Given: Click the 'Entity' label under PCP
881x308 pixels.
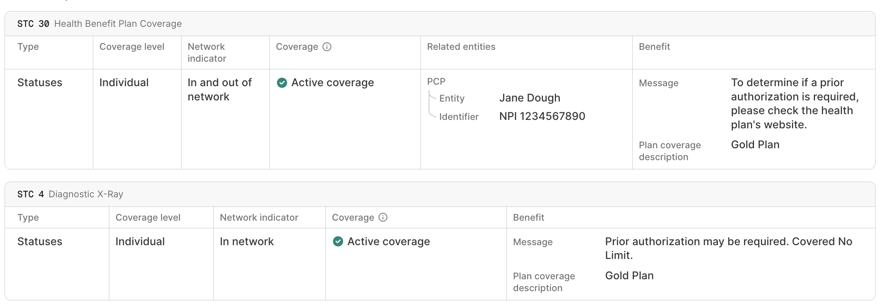Looking at the screenshot, I should (x=452, y=98).
